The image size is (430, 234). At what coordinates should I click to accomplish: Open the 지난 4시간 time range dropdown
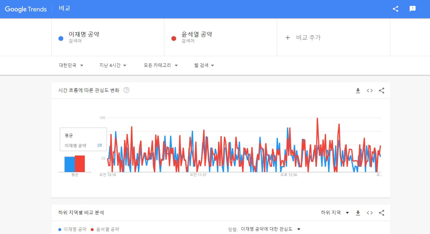click(x=113, y=65)
